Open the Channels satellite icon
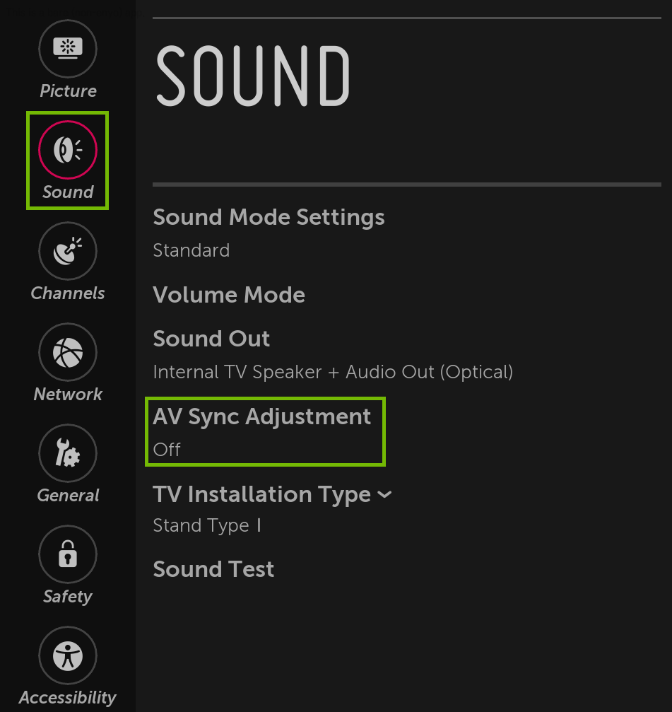Screen dimensions: 672x712 tap(67, 251)
